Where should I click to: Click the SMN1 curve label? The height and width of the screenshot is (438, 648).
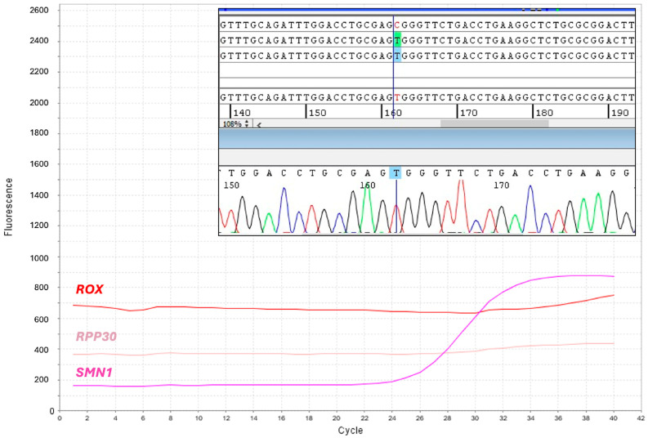(x=95, y=373)
